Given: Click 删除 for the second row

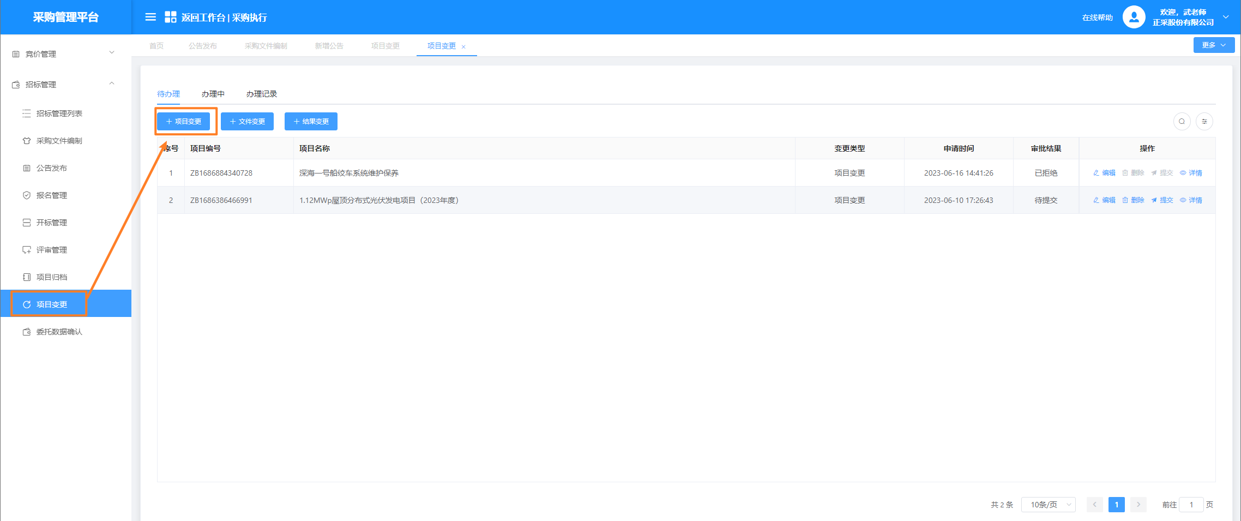Looking at the screenshot, I should 1133,200.
